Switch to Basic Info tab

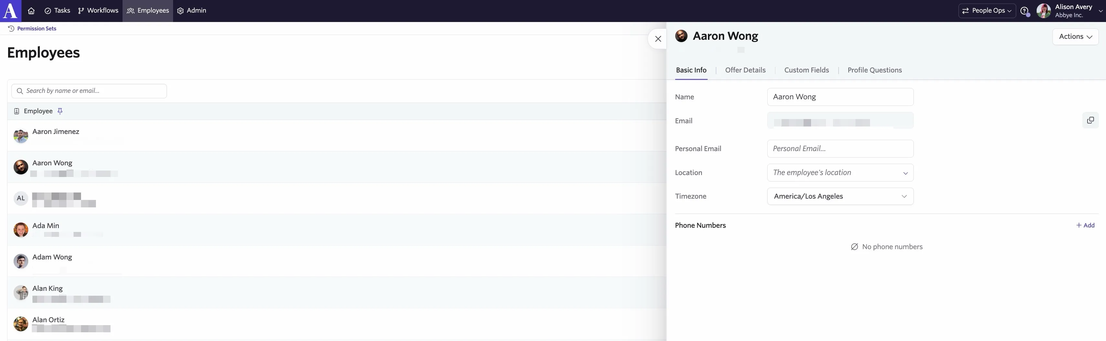691,70
